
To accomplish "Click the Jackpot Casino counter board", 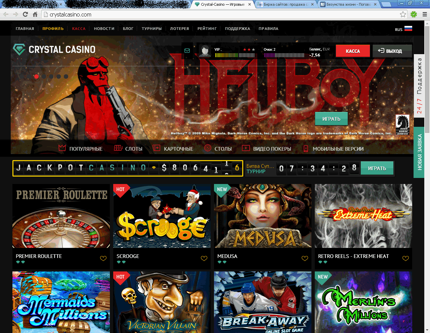I will point(128,168).
